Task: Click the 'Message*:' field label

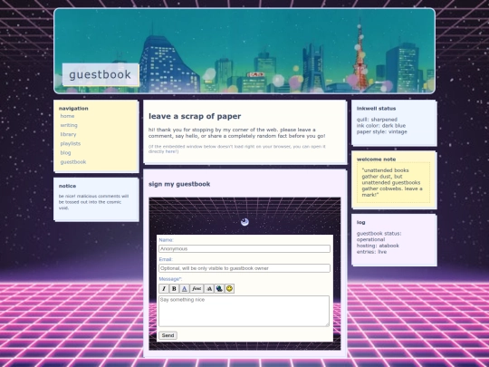Action: 170,279
